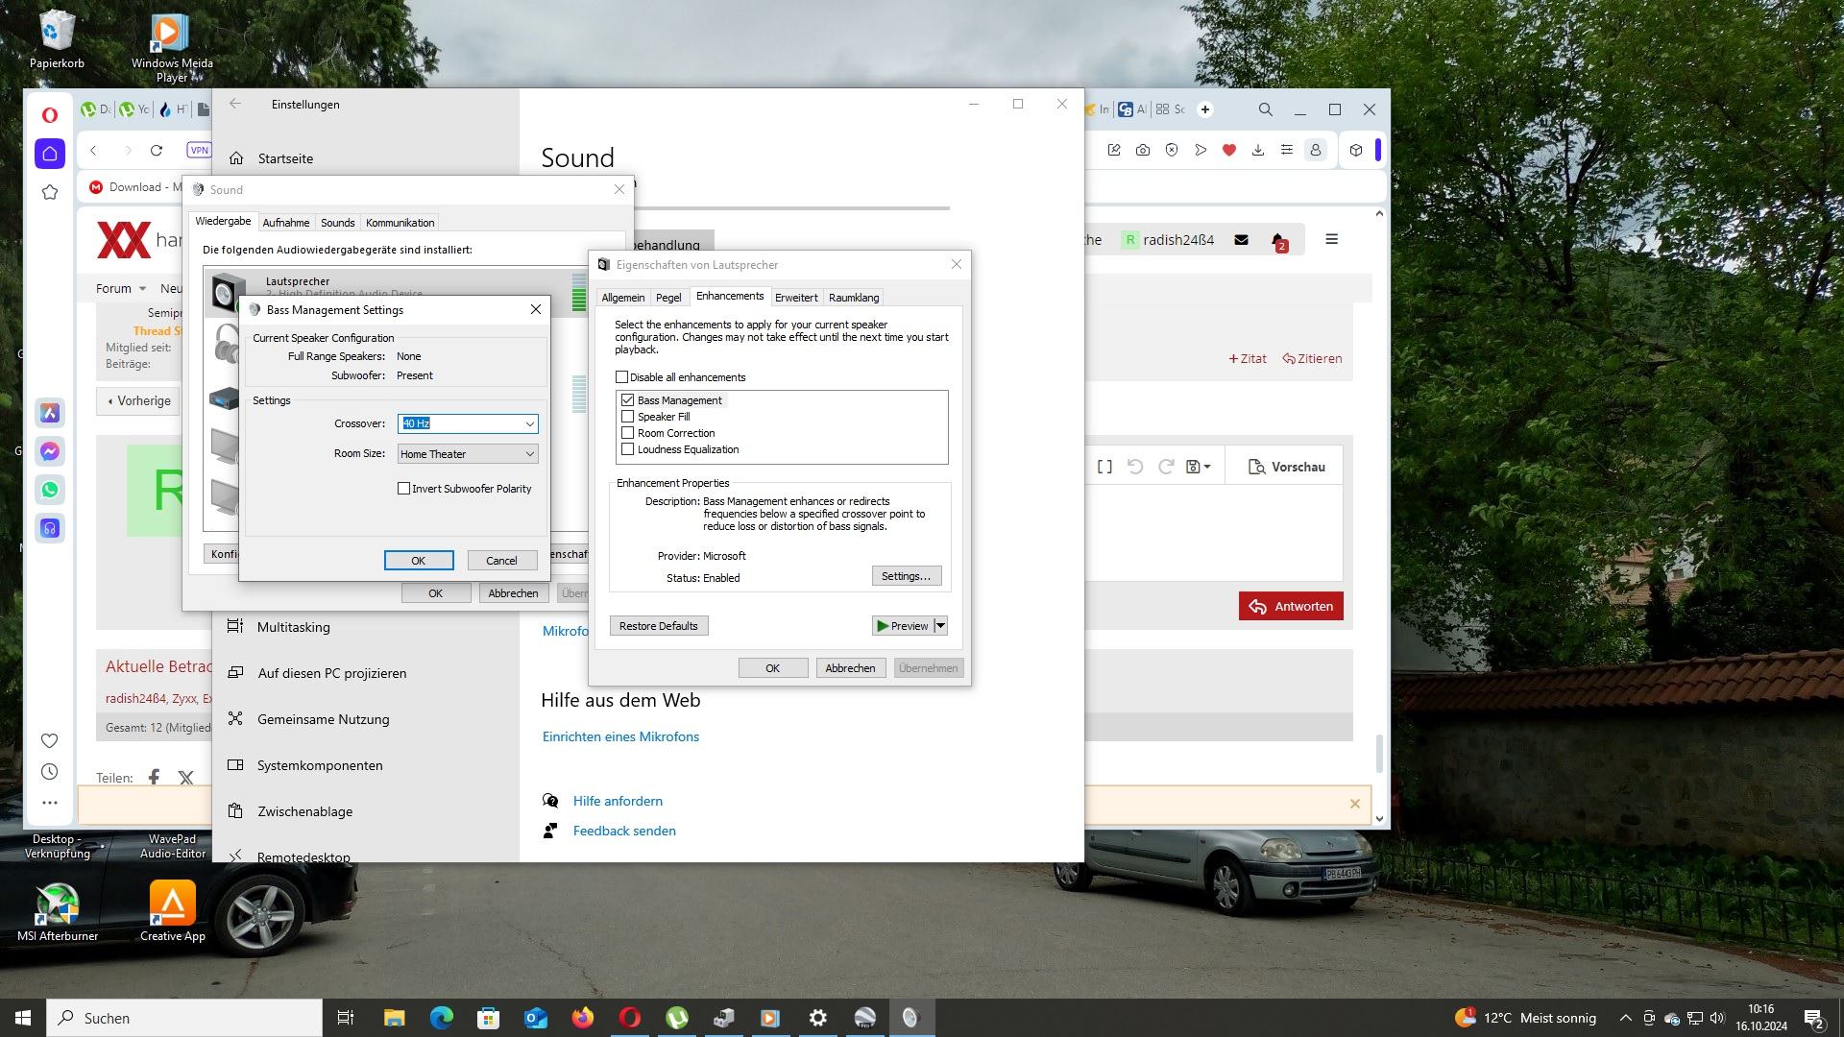
Task: Open Opera downloads icon
Action: coord(1258,150)
